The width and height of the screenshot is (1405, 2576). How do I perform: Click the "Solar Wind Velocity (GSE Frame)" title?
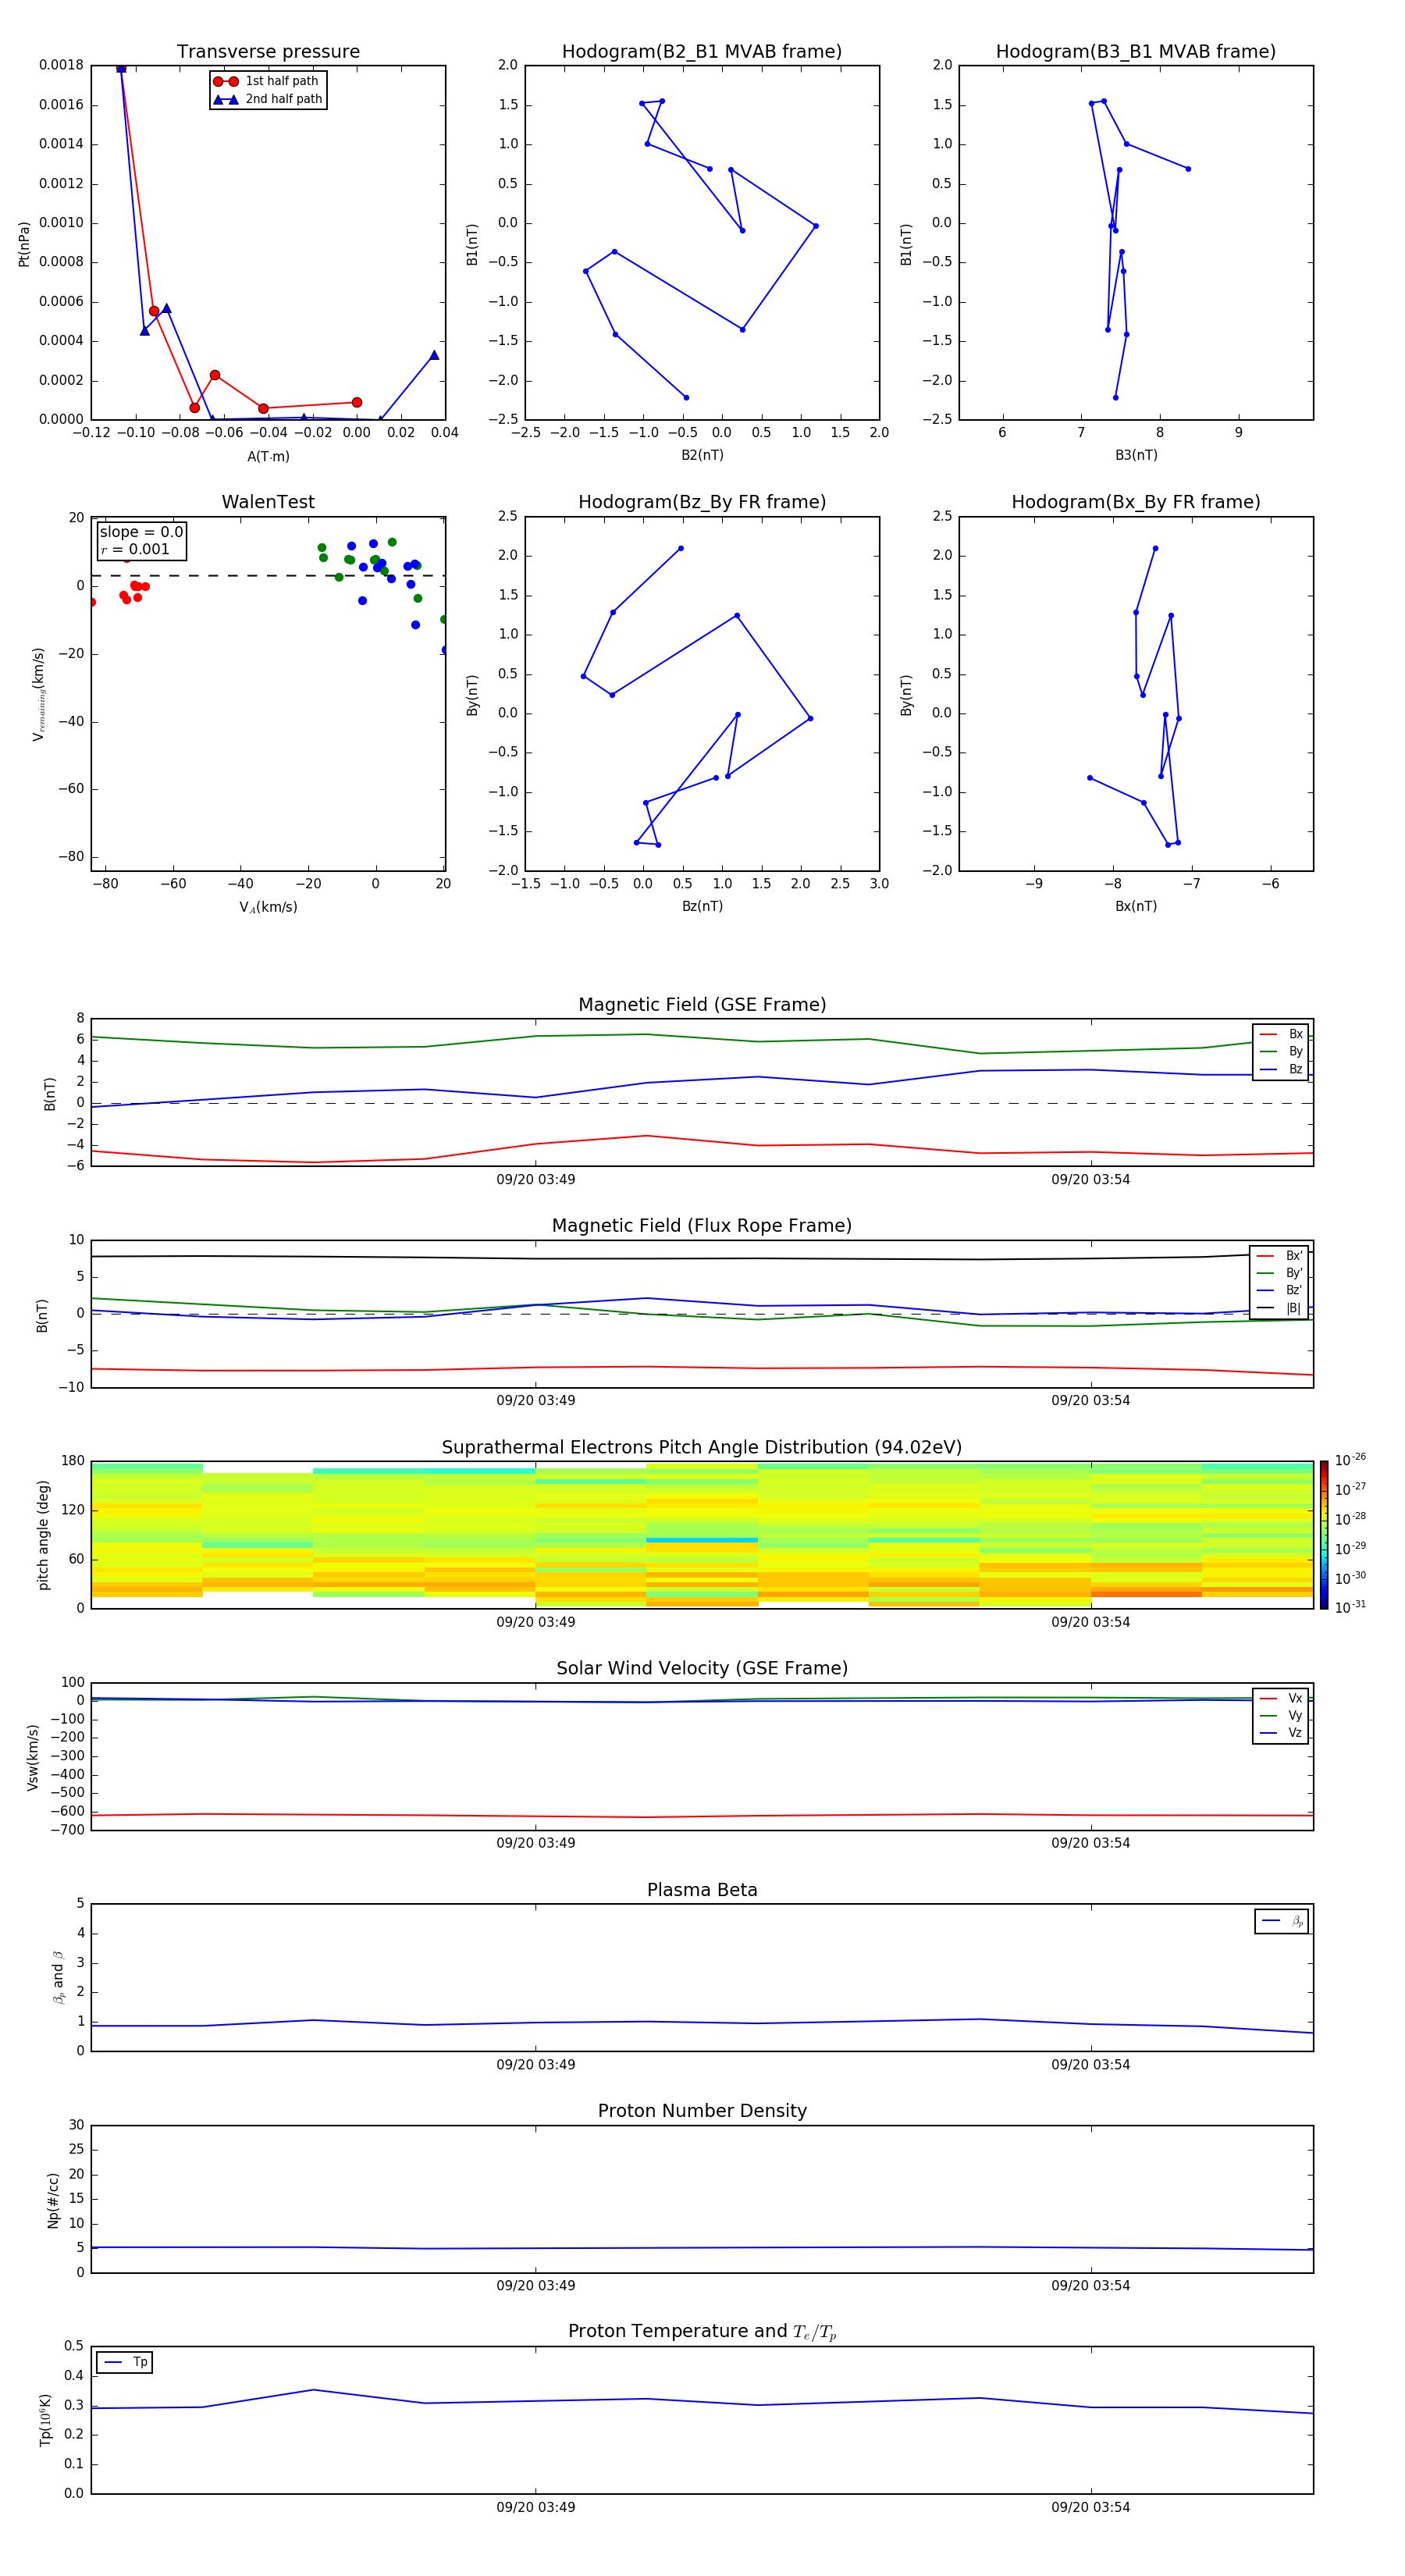tap(702, 1669)
